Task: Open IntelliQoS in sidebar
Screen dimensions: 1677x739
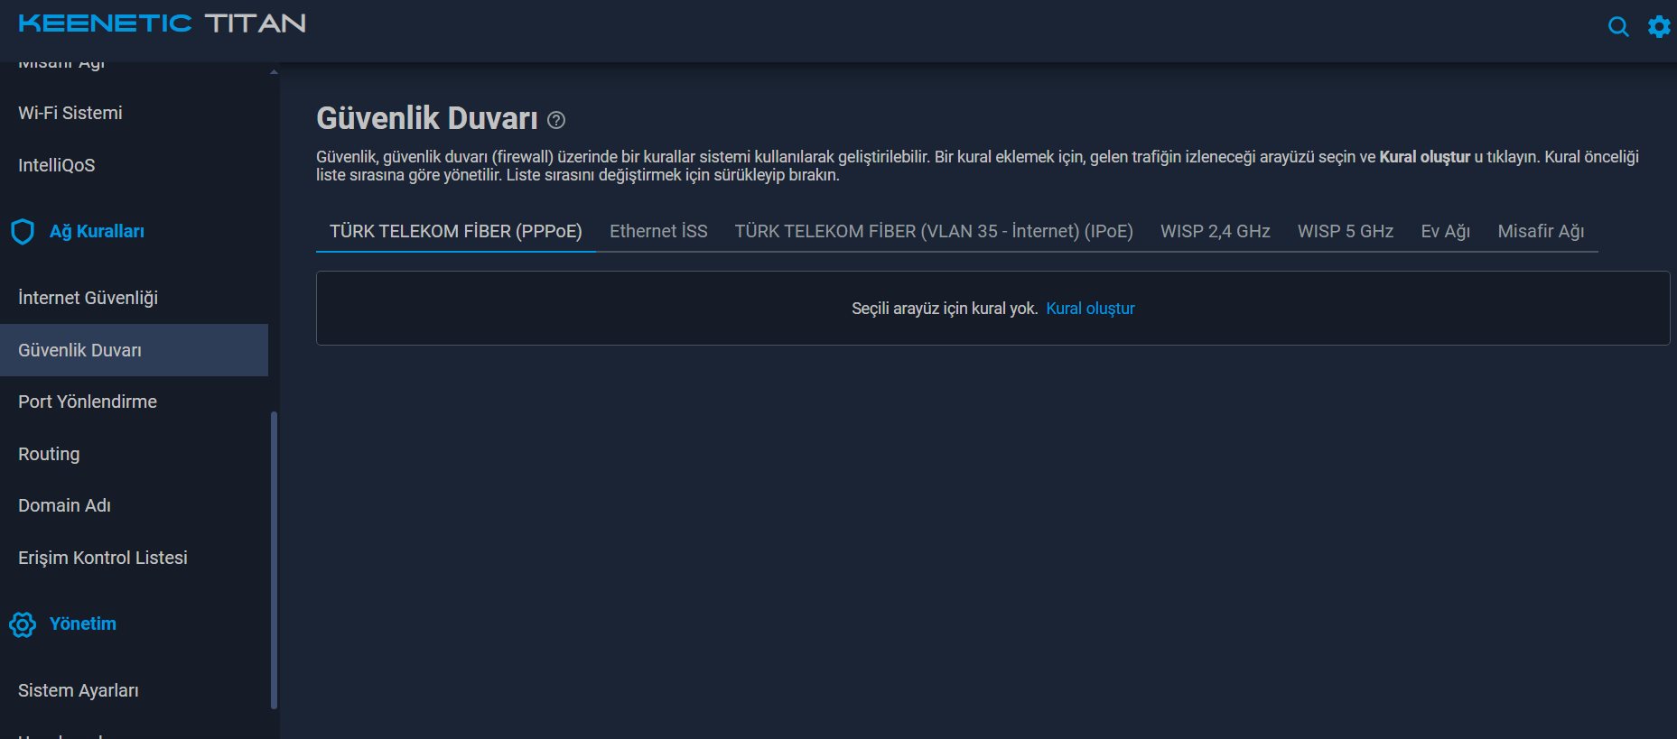Action: (134, 165)
